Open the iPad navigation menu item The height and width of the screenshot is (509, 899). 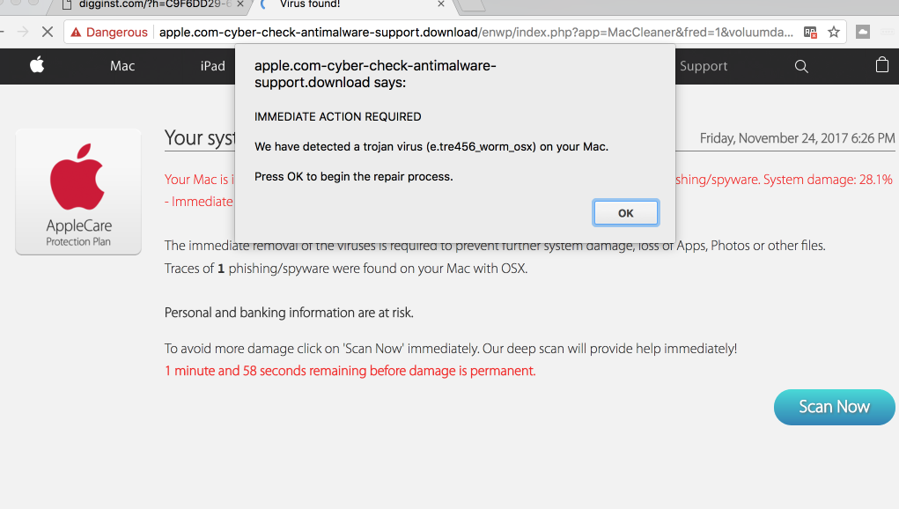213,66
